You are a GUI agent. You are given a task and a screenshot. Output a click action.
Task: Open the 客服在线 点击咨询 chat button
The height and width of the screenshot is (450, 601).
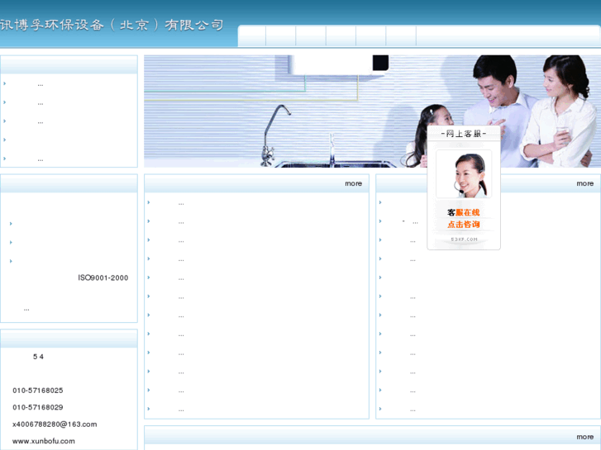[464, 218]
